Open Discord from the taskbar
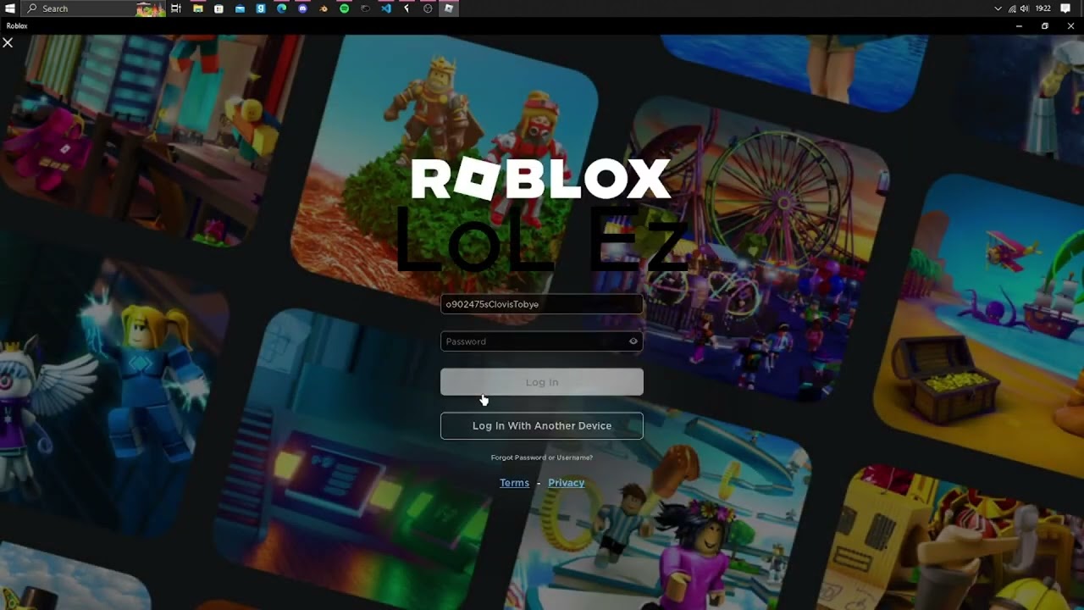Image resolution: width=1084 pixels, height=610 pixels. 302,8
